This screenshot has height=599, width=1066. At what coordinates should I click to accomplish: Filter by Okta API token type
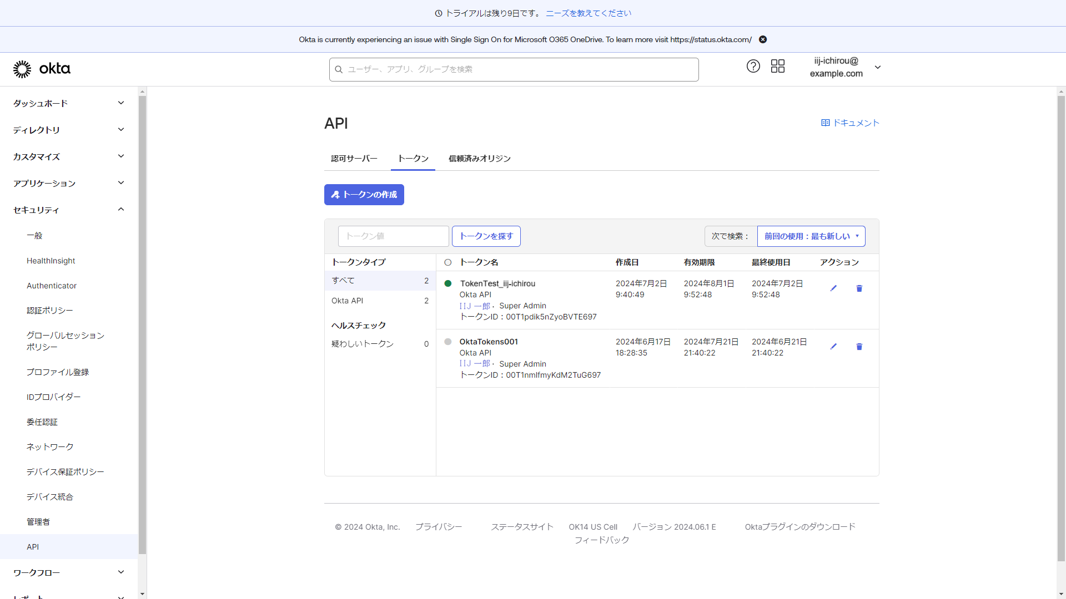click(x=380, y=301)
